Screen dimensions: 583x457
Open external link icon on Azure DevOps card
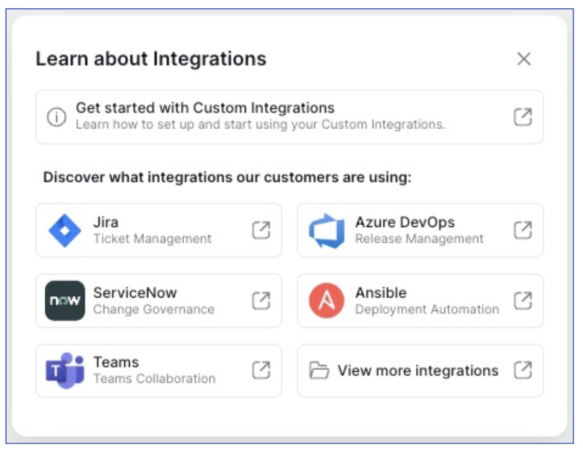coord(522,230)
